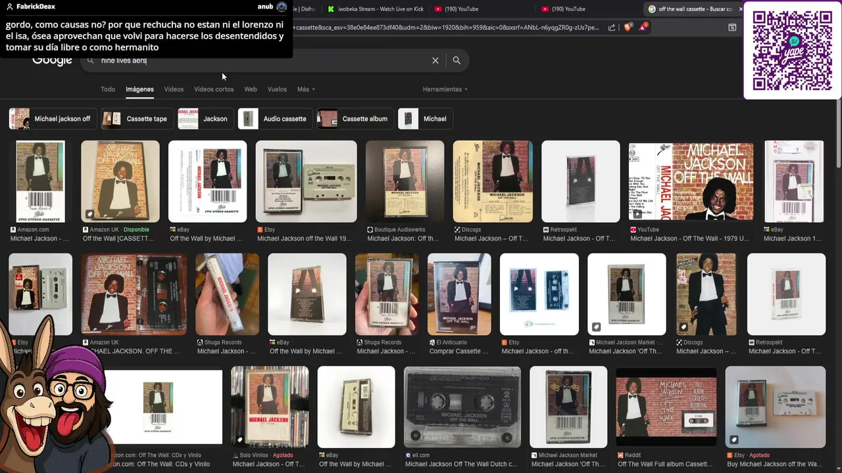Select the Imágenes results tab
842x473 pixels.
tap(139, 89)
